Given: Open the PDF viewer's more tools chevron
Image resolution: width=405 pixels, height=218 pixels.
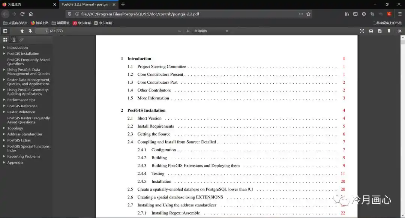Looking at the screenshot, I should point(399,31).
